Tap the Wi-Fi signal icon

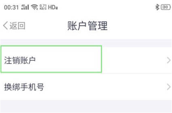click(34, 7)
